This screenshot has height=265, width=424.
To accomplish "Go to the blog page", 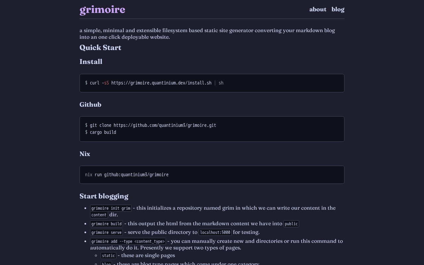I will (338, 9).
